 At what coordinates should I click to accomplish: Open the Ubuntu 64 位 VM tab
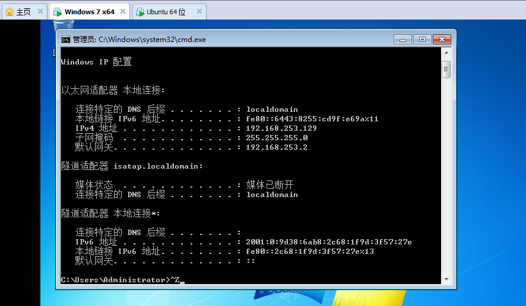(x=169, y=12)
